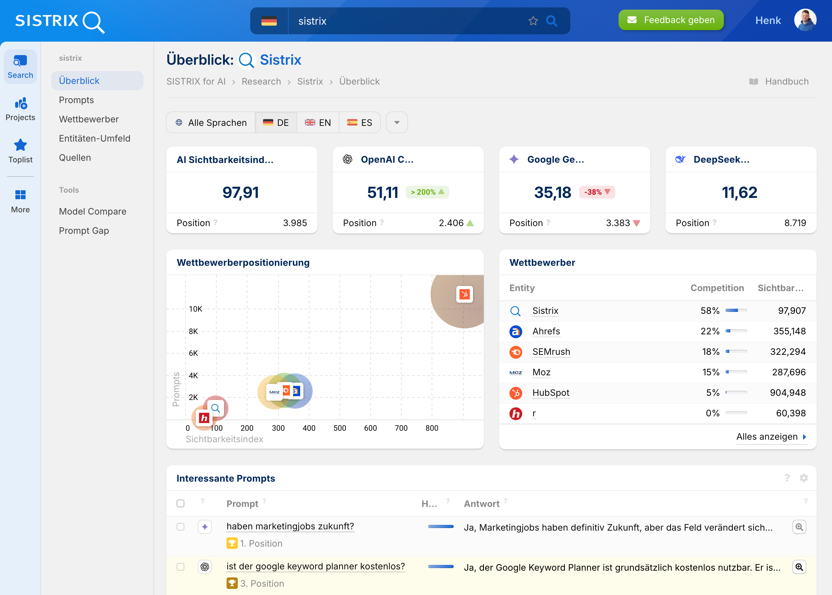
Task: Open the additional languages dropdown arrow
Action: click(x=397, y=122)
